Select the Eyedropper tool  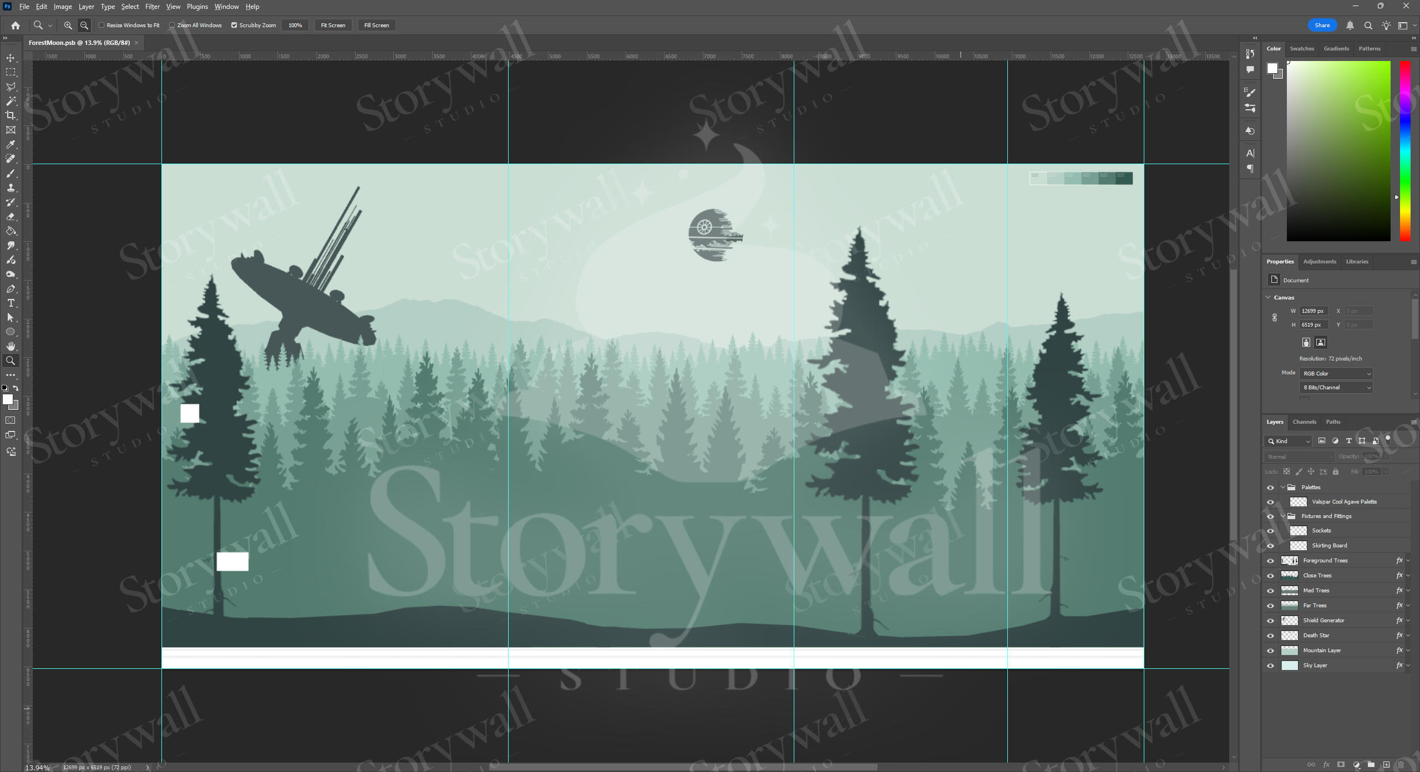pyautogui.click(x=11, y=144)
